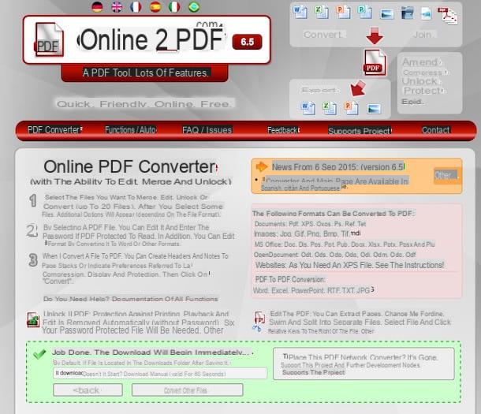Click the Excel icon under Export

coord(329,108)
